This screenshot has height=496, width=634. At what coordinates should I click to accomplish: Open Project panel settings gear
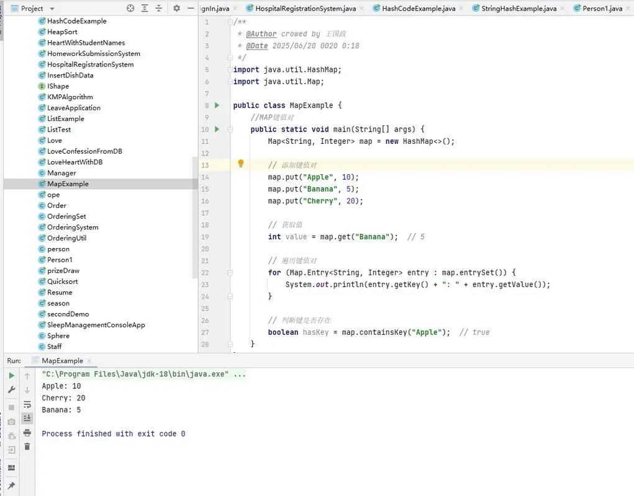176,8
